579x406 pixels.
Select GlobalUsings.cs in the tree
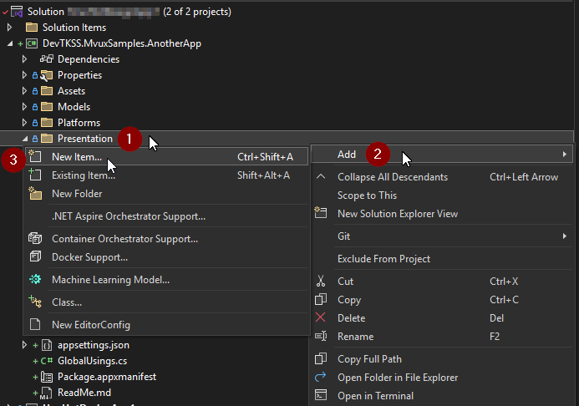click(x=92, y=361)
